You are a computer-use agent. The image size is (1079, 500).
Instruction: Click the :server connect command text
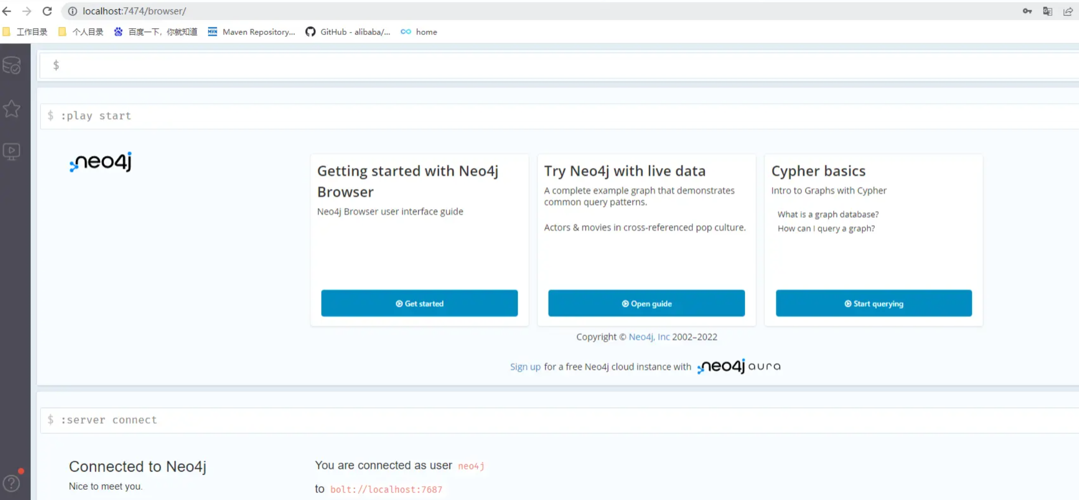(x=109, y=420)
